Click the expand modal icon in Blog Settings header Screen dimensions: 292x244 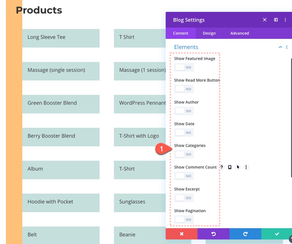tap(264, 20)
